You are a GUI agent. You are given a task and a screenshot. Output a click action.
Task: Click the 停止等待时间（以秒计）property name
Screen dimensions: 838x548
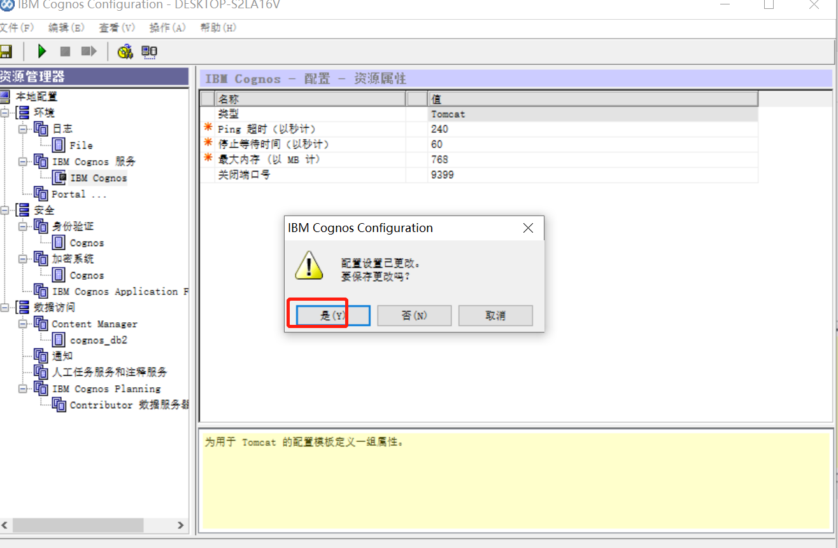[x=274, y=144]
